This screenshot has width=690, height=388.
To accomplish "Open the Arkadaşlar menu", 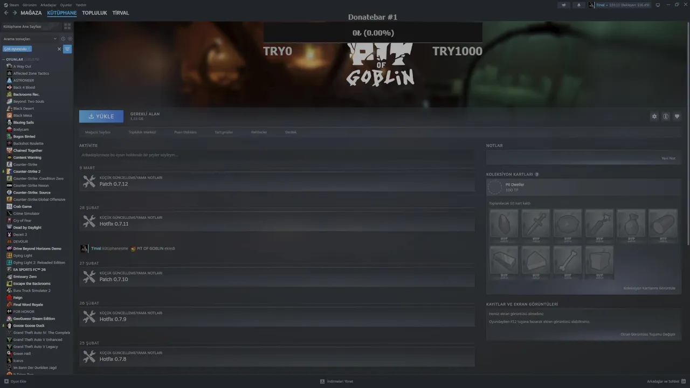I will click(49, 5).
